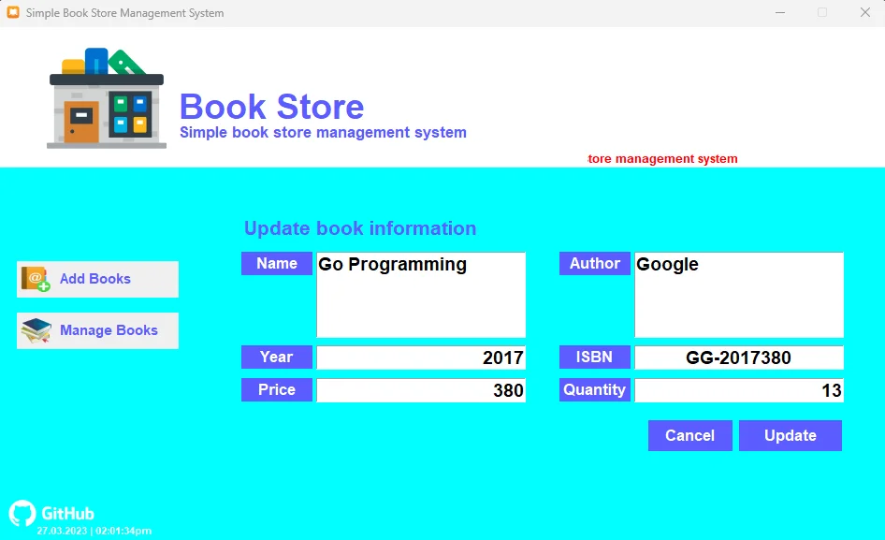Click the Update book information heading
The height and width of the screenshot is (540, 885).
[360, 228]
